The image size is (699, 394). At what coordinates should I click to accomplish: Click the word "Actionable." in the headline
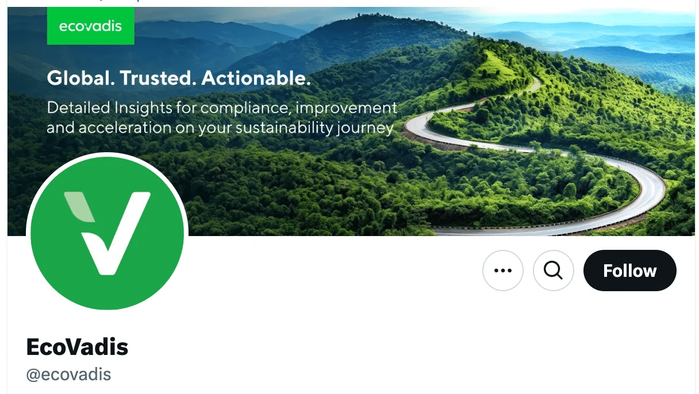coord(256,78)
